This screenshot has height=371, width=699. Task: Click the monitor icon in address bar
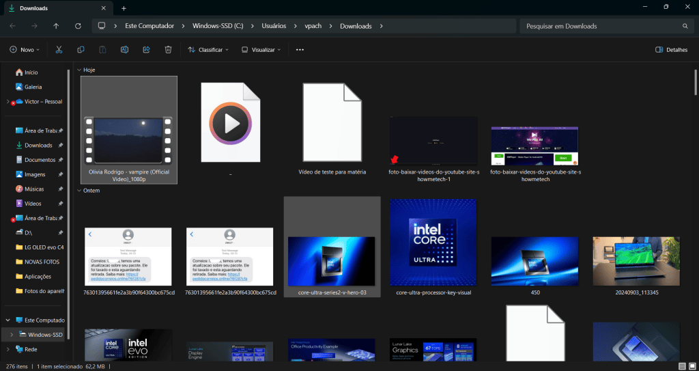point(102,26)
